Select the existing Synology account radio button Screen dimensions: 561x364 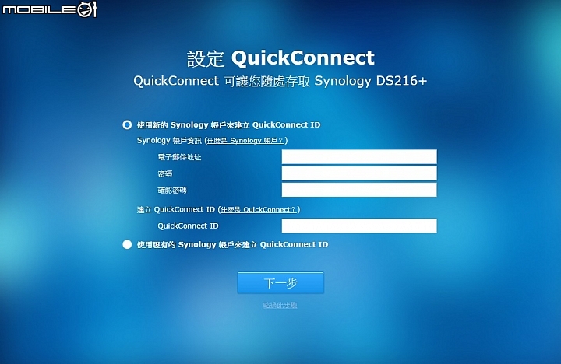[x=127, y=244]
